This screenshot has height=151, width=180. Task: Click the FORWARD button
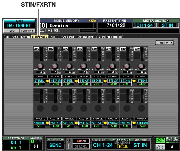click(x=27, y=31)
